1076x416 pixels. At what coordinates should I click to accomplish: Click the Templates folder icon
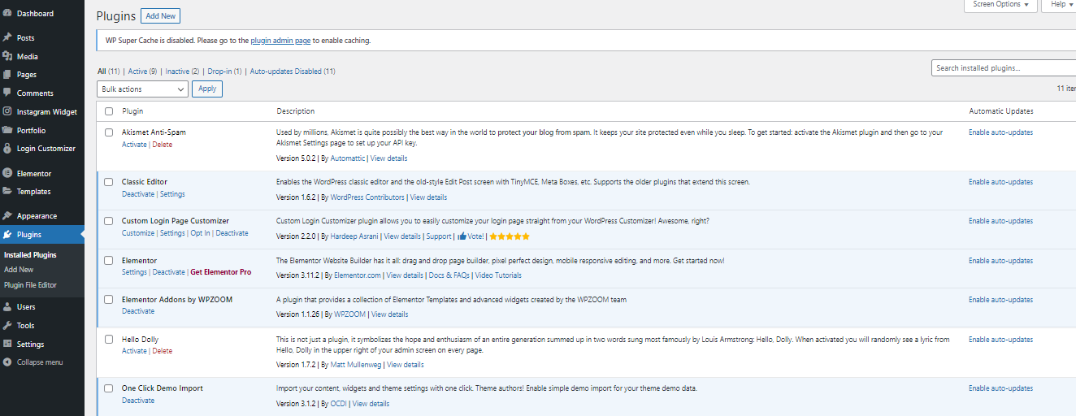point(7,191)
